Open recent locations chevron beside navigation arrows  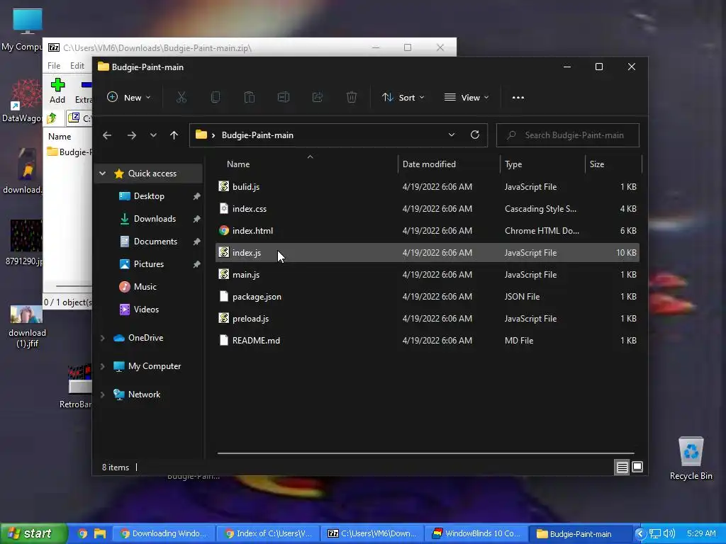(153, 135)
